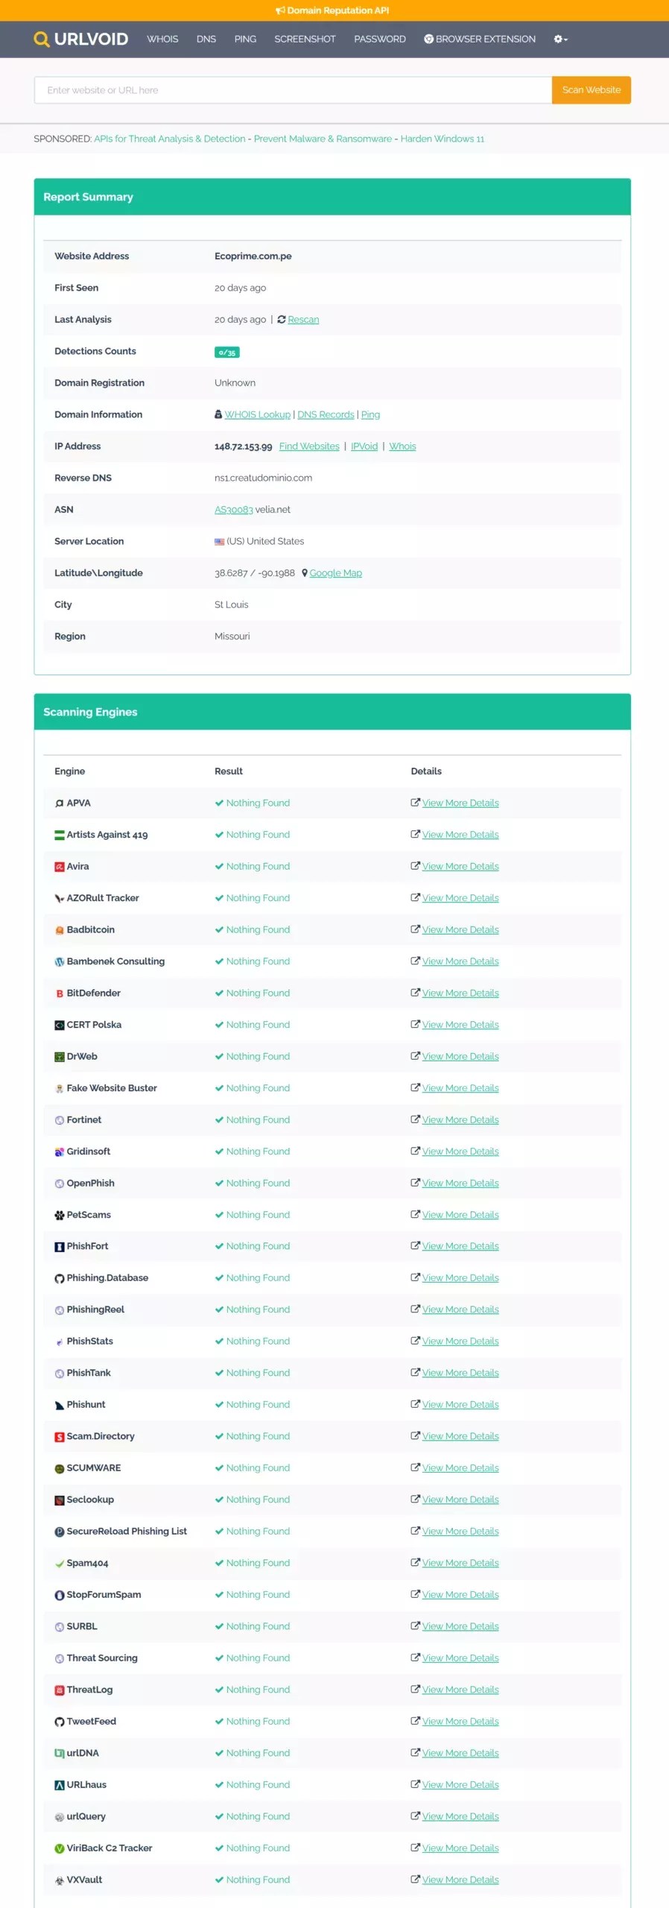Open the settings gear dropdown in navbar
This screenshot has height=1908, width=669.
[x=560, y=39]
